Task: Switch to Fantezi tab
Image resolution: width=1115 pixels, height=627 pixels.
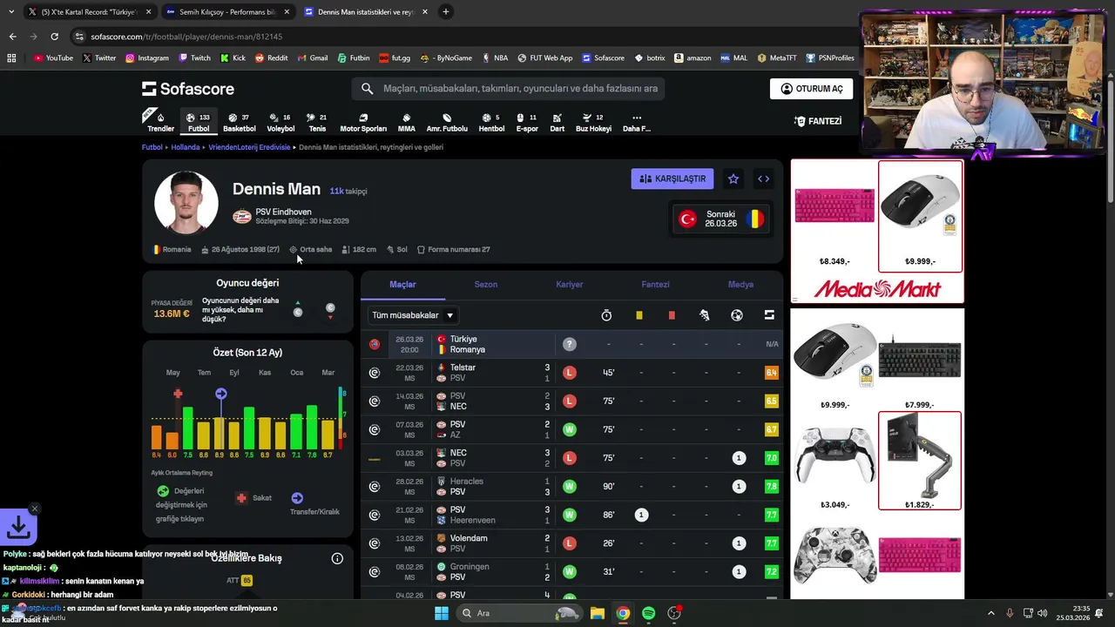Action: click(x=655, y=284)
